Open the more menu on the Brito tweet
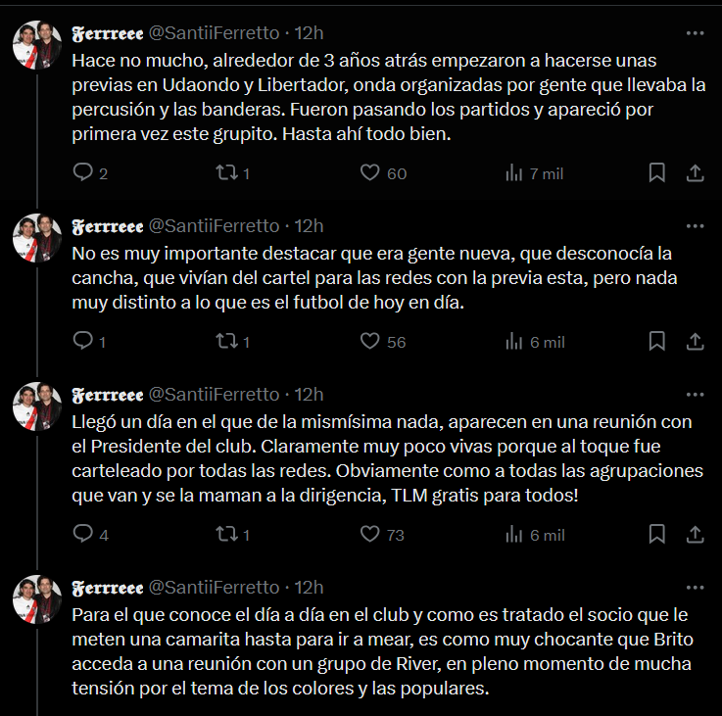 (x=696, y=588)
